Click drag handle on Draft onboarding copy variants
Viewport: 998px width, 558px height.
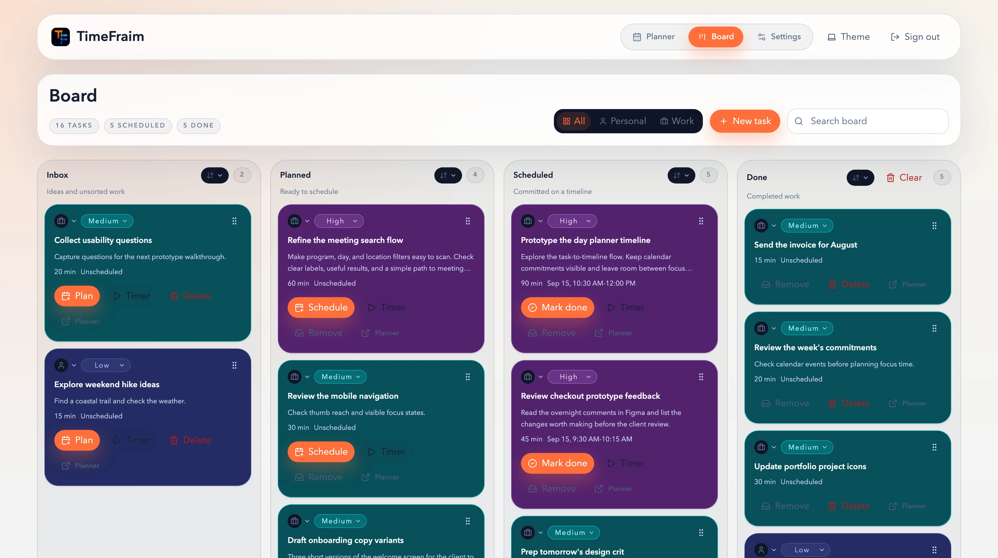(468, 521)
